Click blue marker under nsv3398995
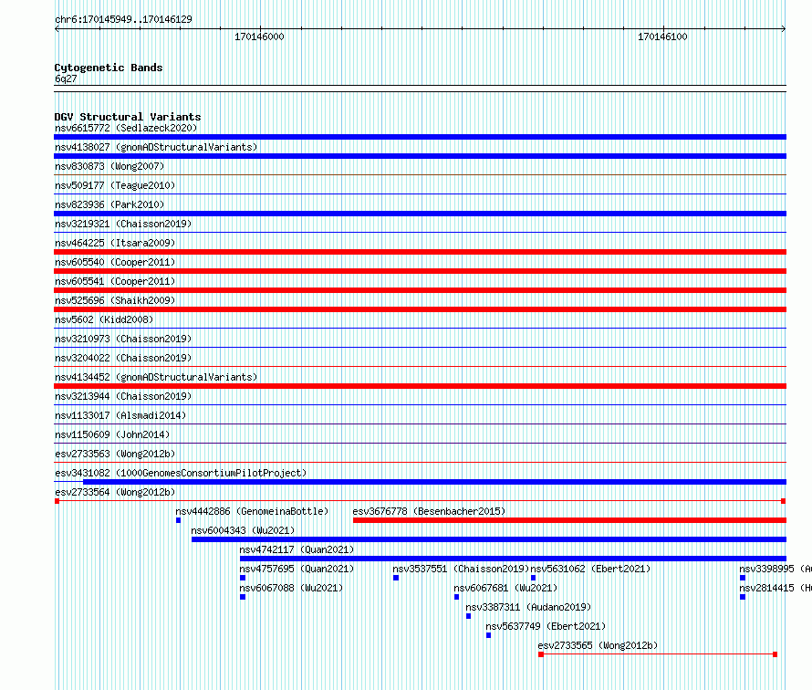812x690 pixels. (x=743, y=578)
